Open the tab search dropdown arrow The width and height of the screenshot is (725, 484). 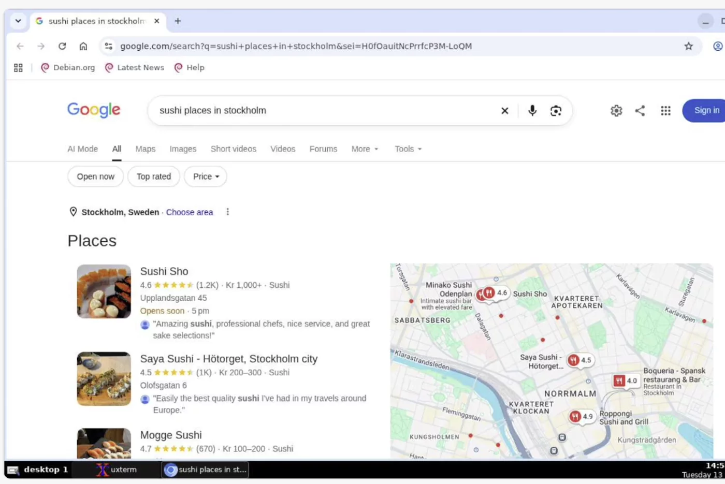[18, 21]
